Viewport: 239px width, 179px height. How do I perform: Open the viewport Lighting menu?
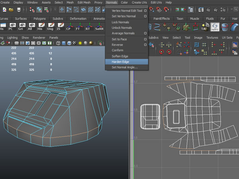point(12,38)
